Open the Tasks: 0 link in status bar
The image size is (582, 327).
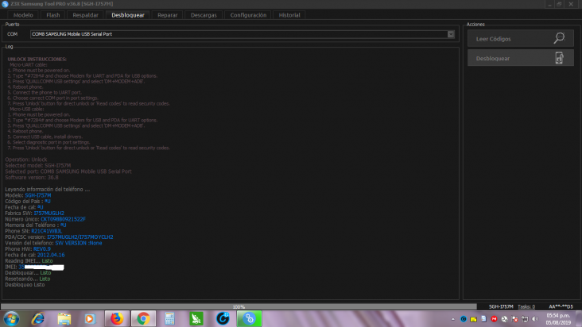pos(526,306)
